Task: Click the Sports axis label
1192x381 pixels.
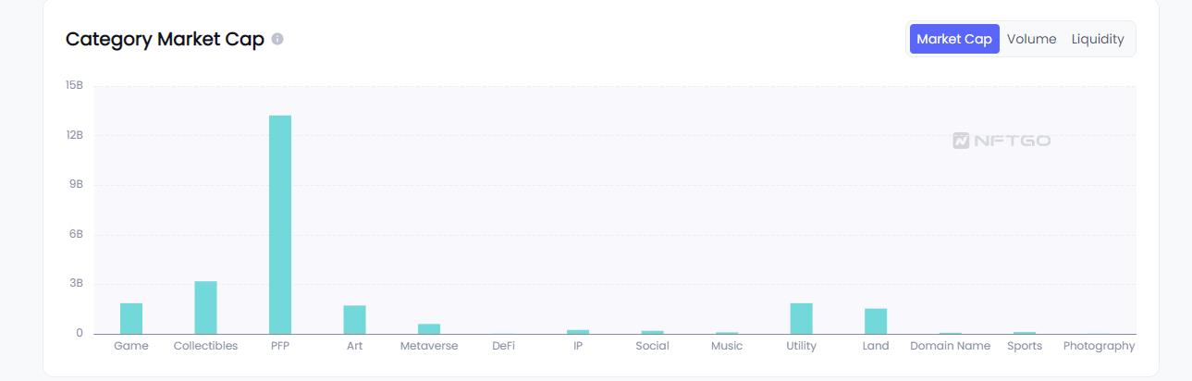Action: pyautogui.click(x=1025, y=346)
